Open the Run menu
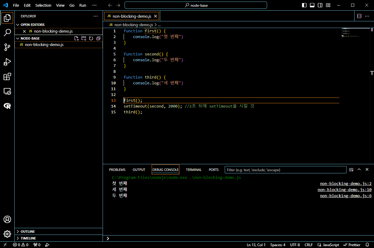 coord(83,5)
